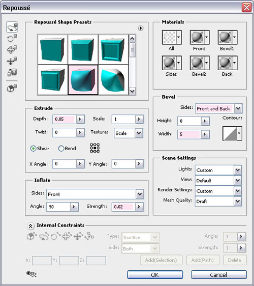Open the Render Settings dropdown
This screenshot has width=254, height=286.
(218, 191)
